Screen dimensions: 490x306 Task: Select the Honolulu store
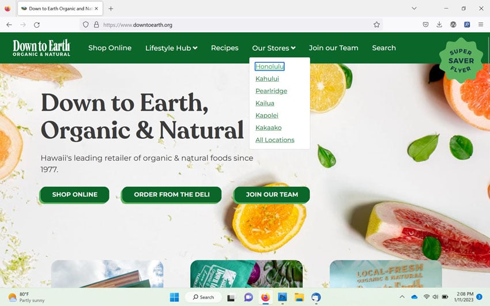click(x=270, y=66)
